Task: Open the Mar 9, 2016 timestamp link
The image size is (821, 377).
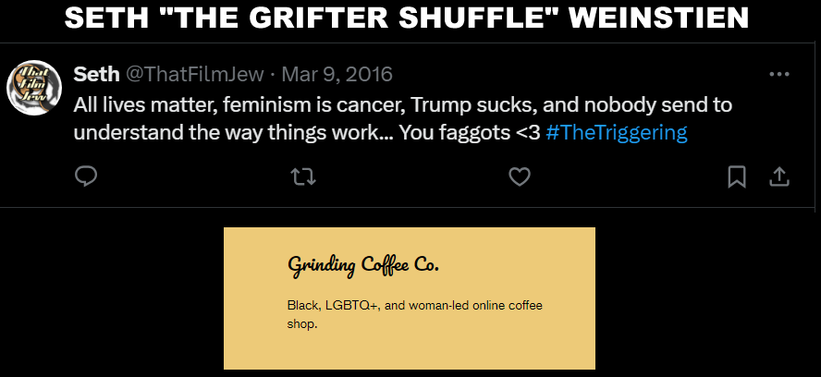Action: point(337,74)
